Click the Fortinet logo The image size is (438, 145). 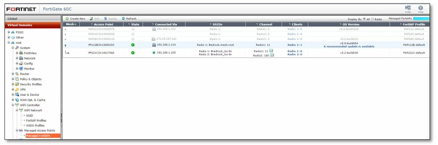click(x=21, y=9)
